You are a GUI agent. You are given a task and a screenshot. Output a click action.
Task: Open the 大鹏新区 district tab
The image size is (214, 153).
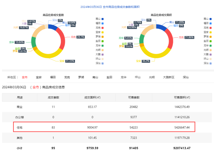click(169, 77)
